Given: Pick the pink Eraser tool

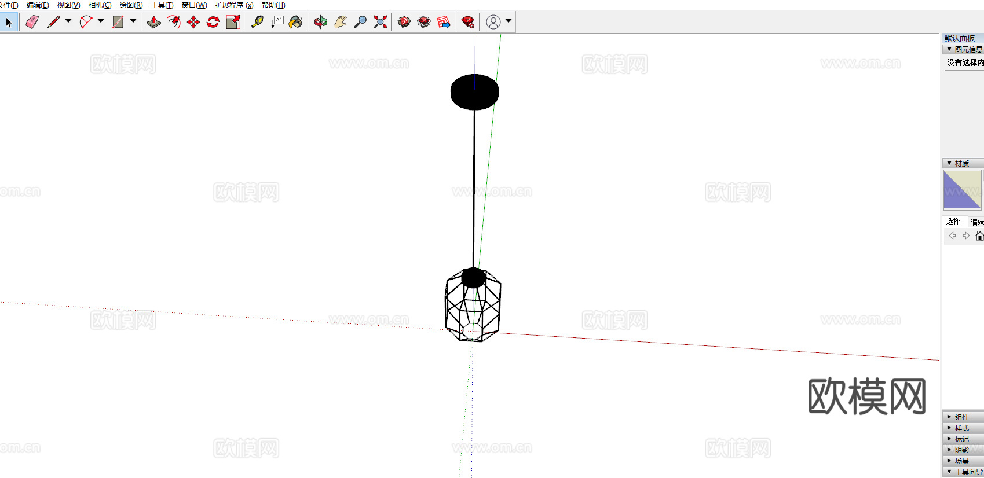Looking at the screenshot, I should click(32, 22).
